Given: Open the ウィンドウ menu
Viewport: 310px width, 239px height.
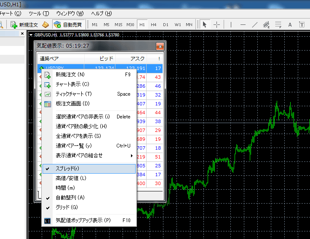Looking at the screenshot, I should click(x=70, y=13).
